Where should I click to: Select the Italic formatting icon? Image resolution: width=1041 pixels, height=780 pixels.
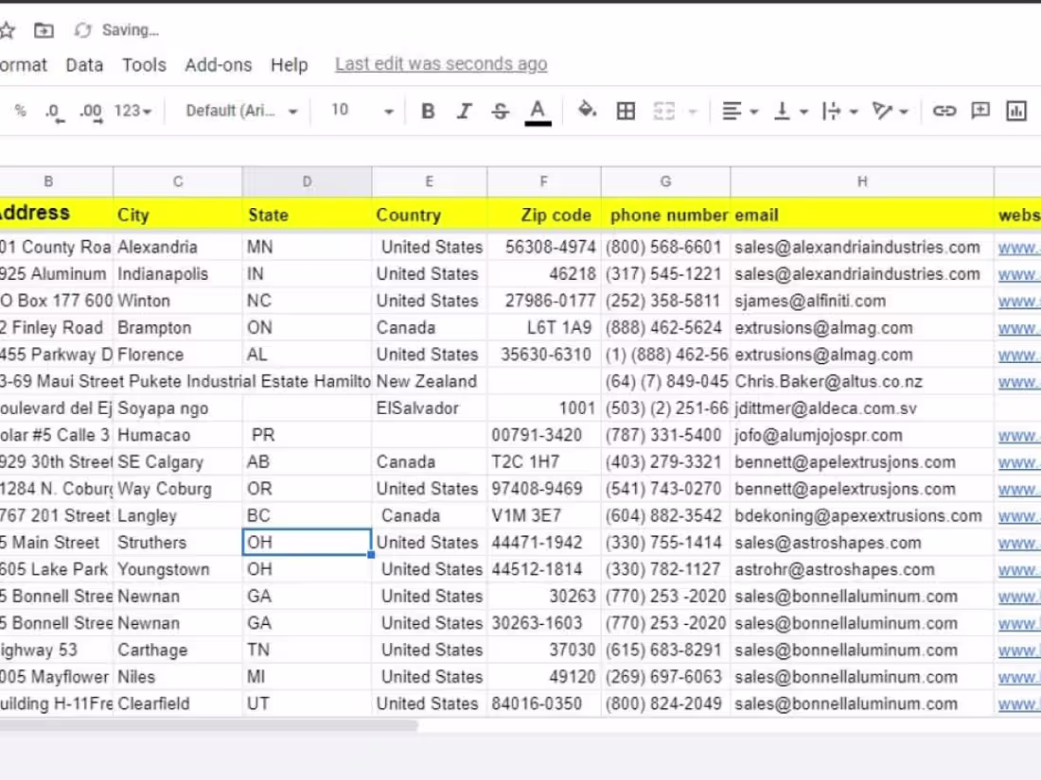(x=465, y=111)
